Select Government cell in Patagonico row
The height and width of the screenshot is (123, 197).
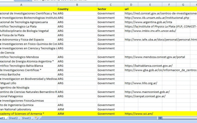[x=111, y=96]
